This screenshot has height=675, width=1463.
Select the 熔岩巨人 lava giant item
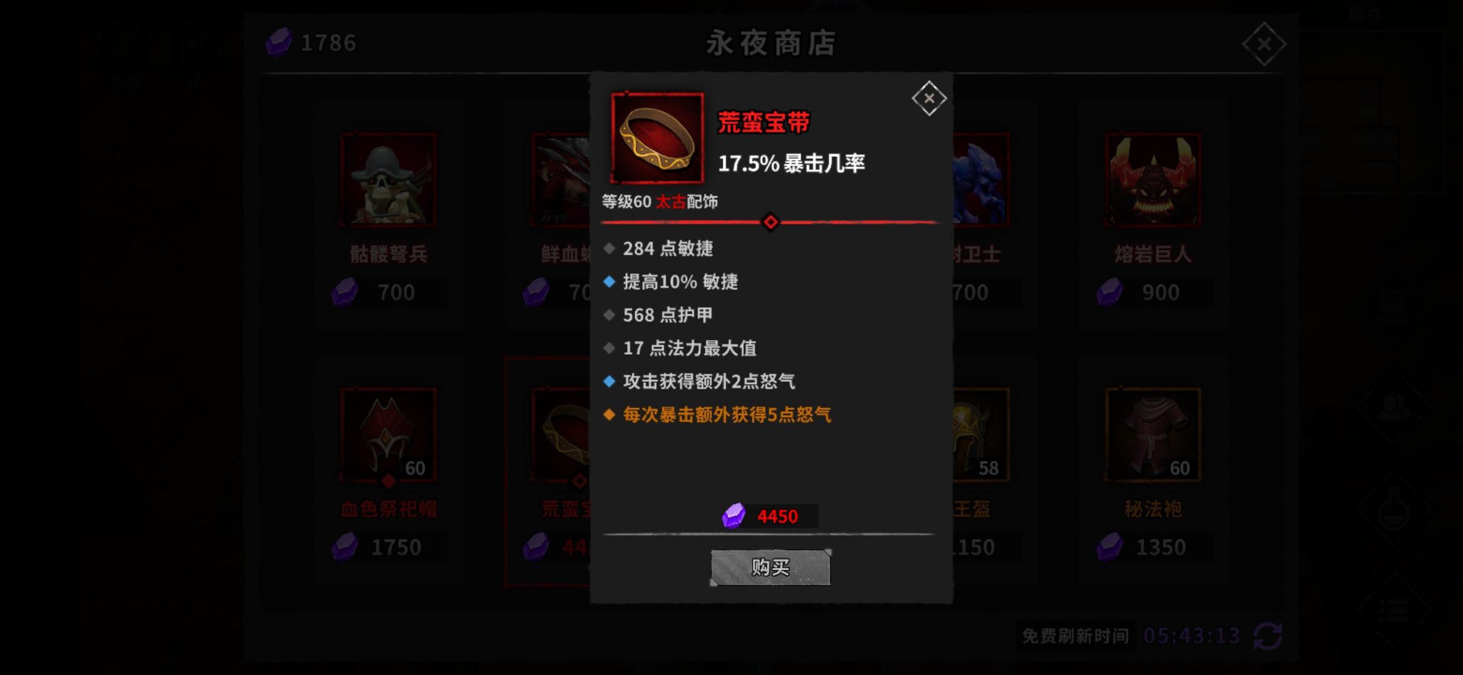coord(1153,180)
